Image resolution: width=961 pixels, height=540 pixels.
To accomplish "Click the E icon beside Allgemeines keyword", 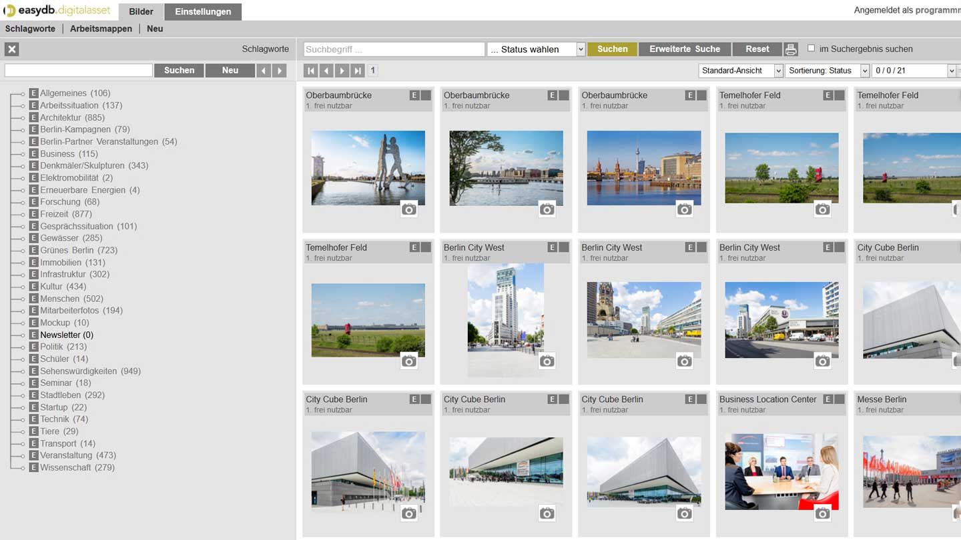I will (x=33, y=93).
